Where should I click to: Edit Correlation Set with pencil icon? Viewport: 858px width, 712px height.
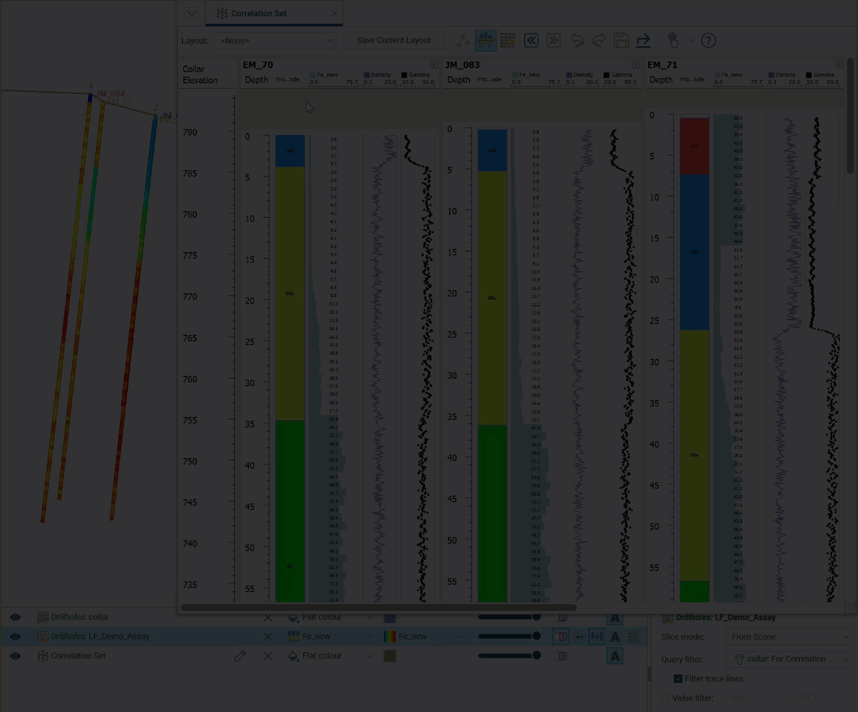point(240,656)
